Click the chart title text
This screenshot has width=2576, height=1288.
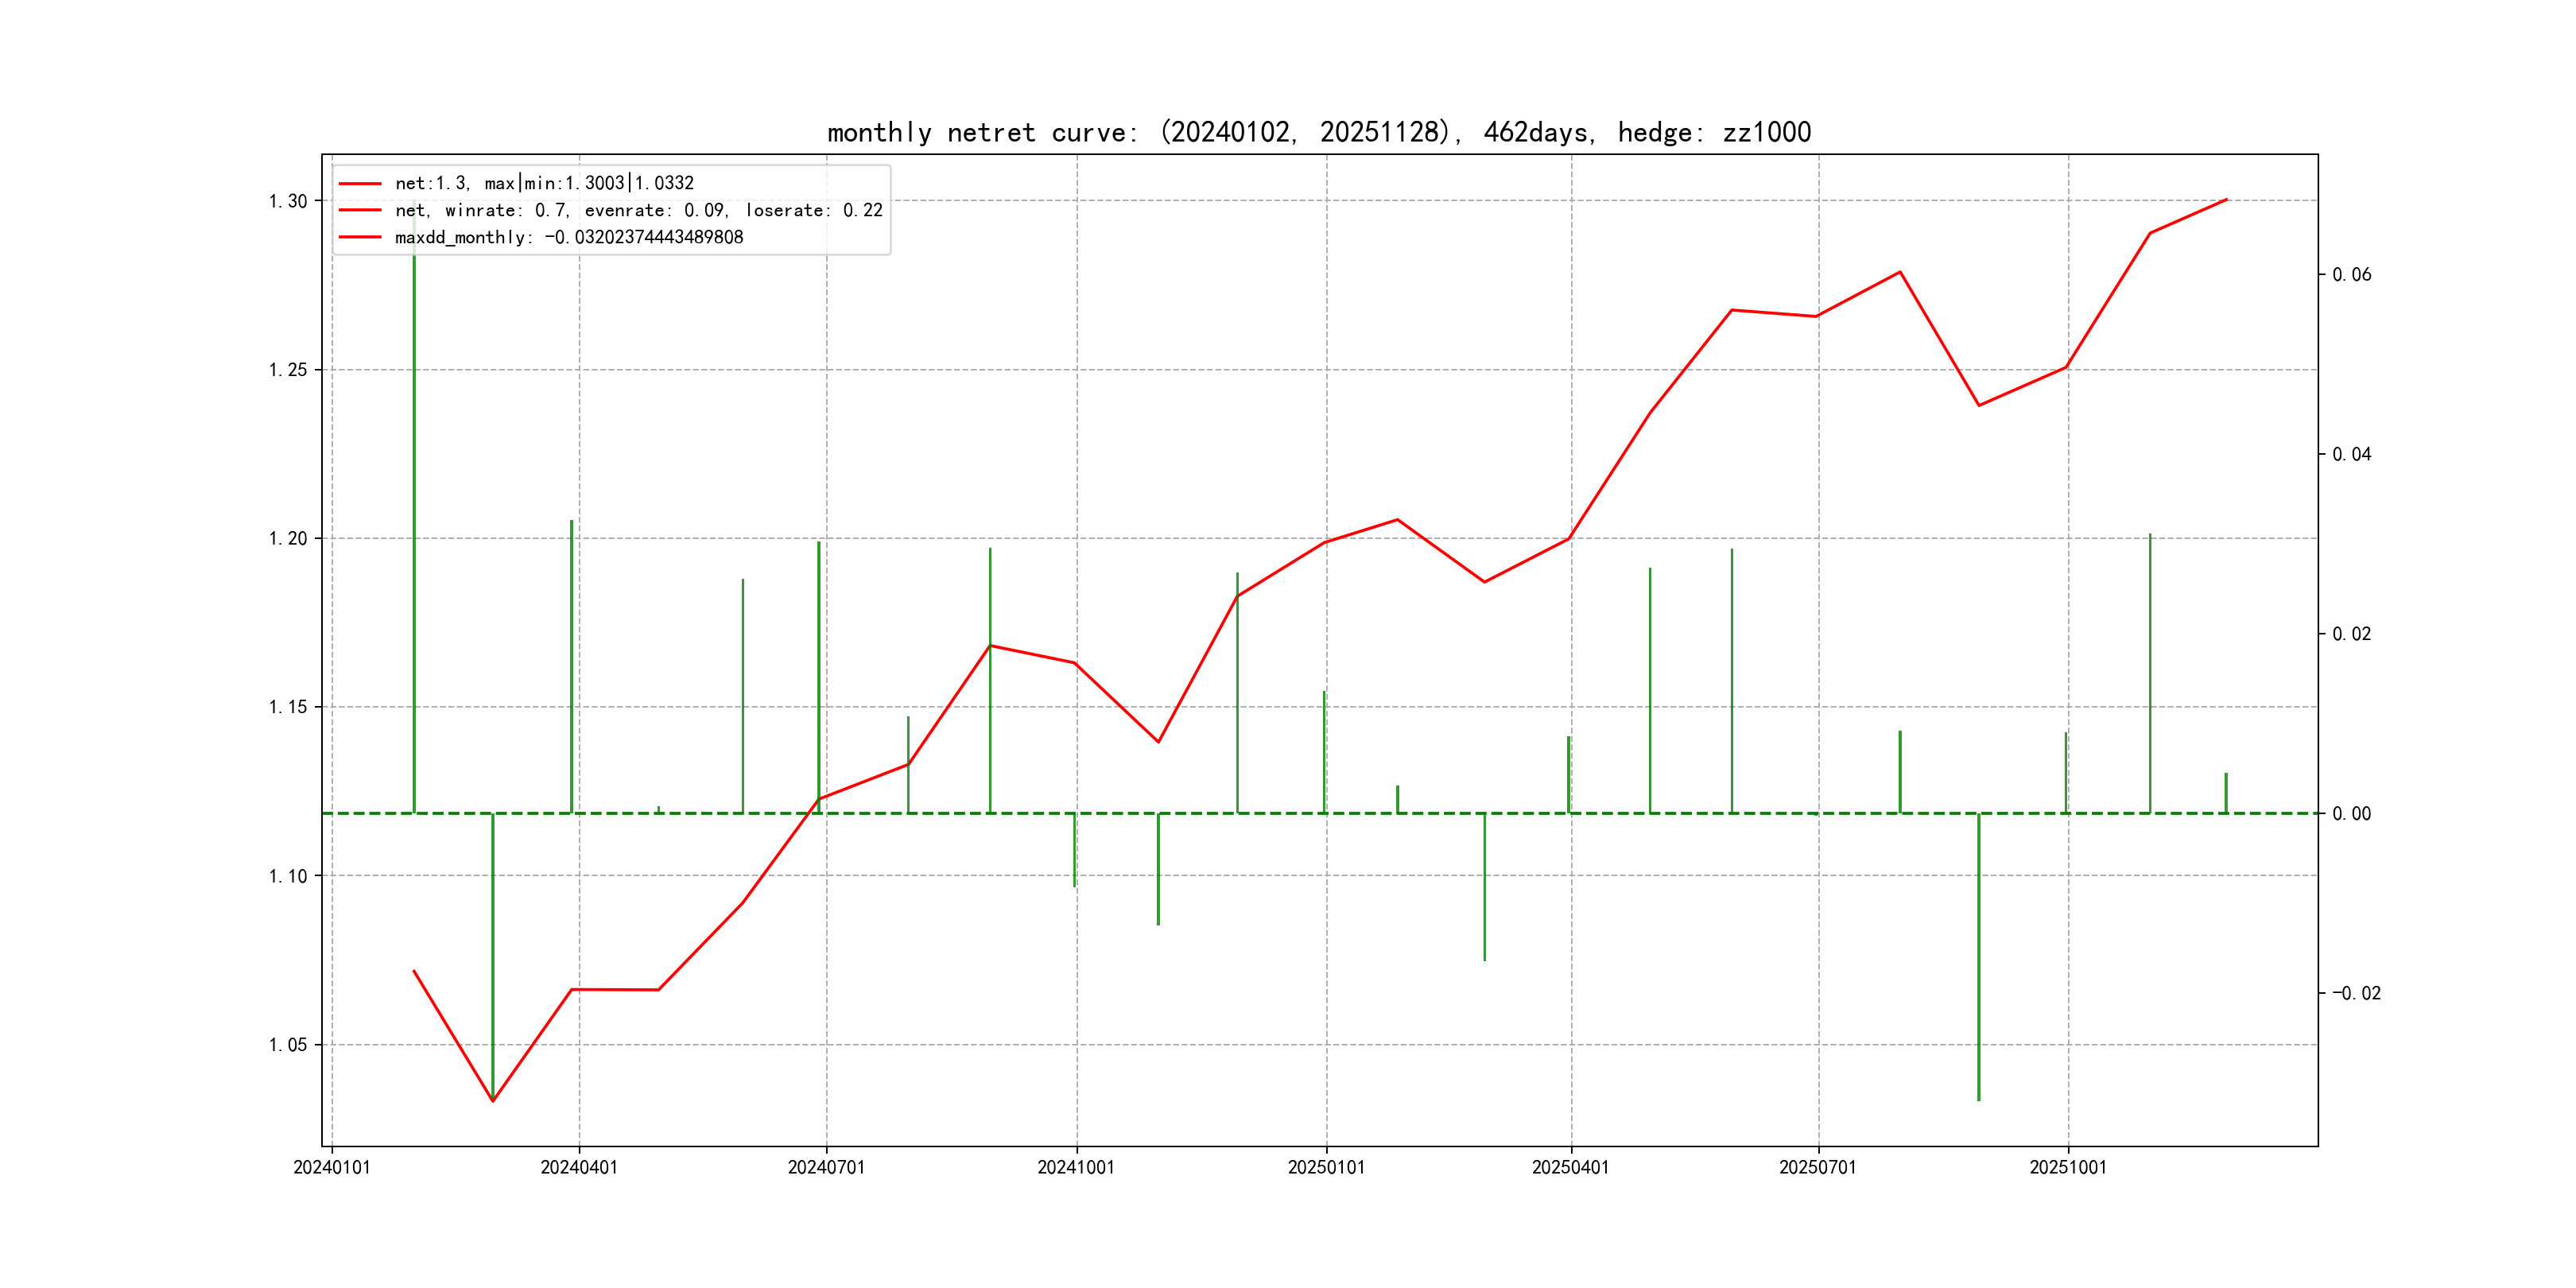1318,132
